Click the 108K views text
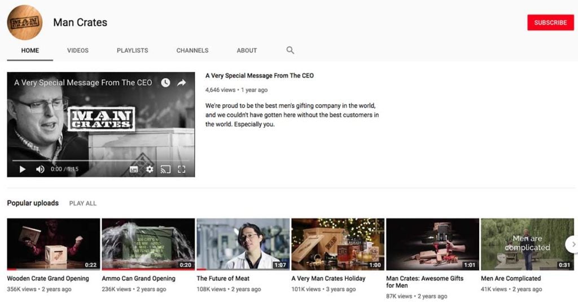Viewport: 578px width, 304px height. click(x=211, y=289)
